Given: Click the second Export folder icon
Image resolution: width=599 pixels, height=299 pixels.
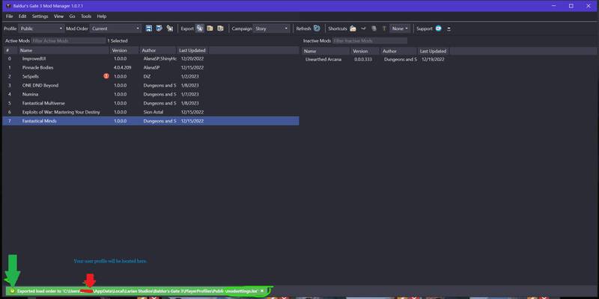Looking at the screenshot, I should pyautogui.click(x=210, y=28).
